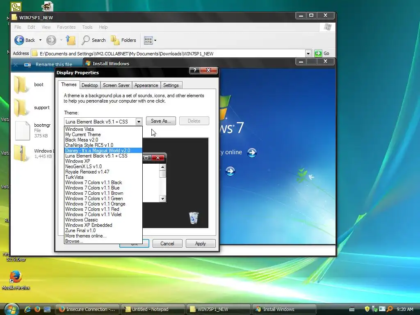Choose Zune Final v1.0 theme
The width and height of the screenshot is (420, 315).
click(x=103, y=231)
